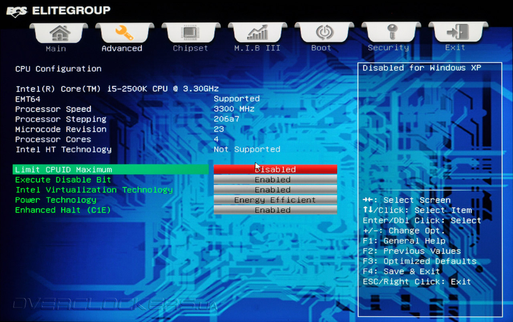513x322 pixels.
Task: Open the Energy Efficient value field
Action: [275, 200]
